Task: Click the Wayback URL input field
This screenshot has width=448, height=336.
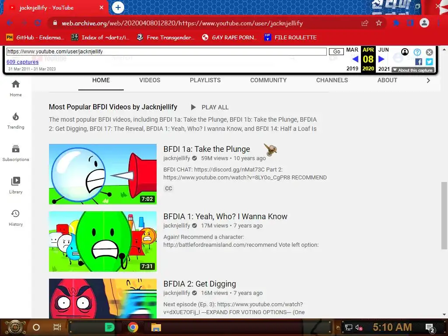Action: coord(167,52)
